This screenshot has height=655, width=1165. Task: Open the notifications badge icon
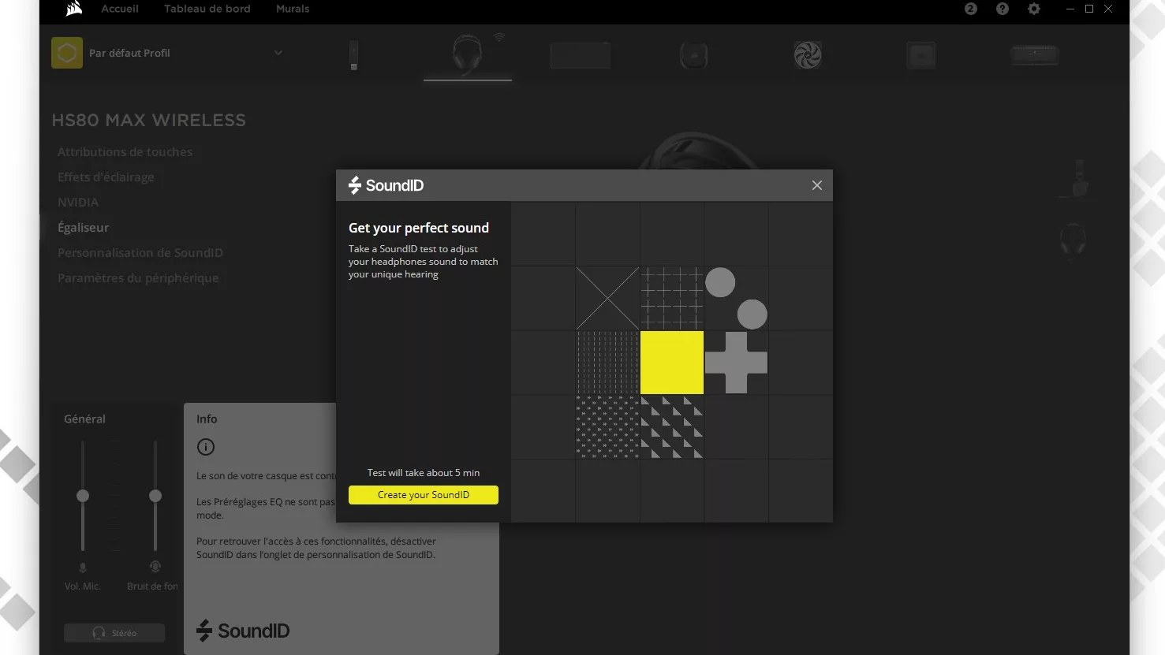971,9
